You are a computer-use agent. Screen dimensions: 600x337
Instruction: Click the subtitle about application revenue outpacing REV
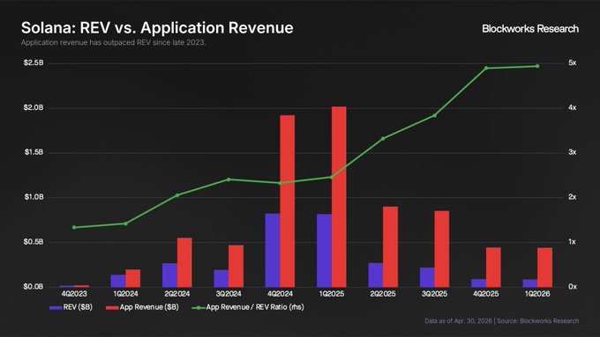coord(113,42)
